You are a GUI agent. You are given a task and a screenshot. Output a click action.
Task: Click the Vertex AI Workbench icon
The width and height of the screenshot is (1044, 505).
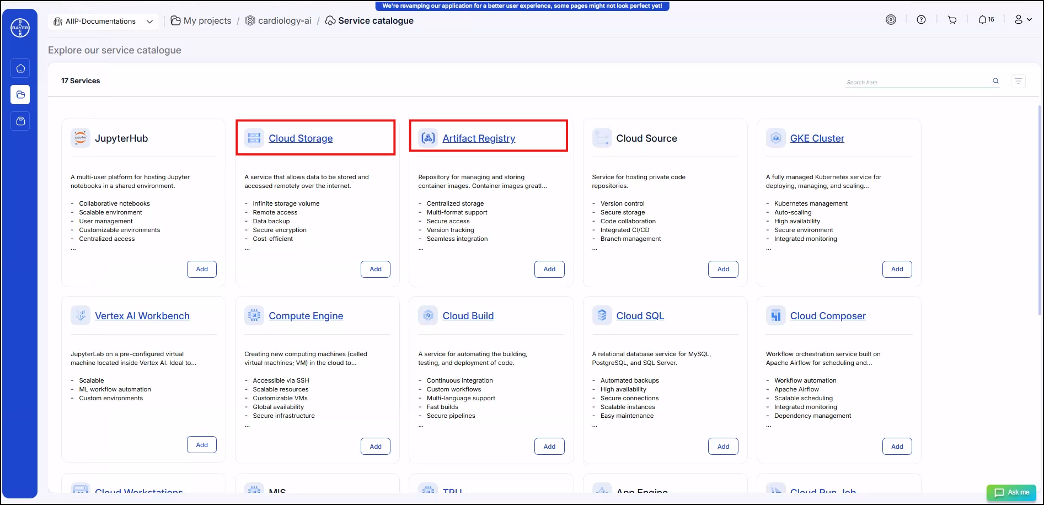tap(81, 315)
